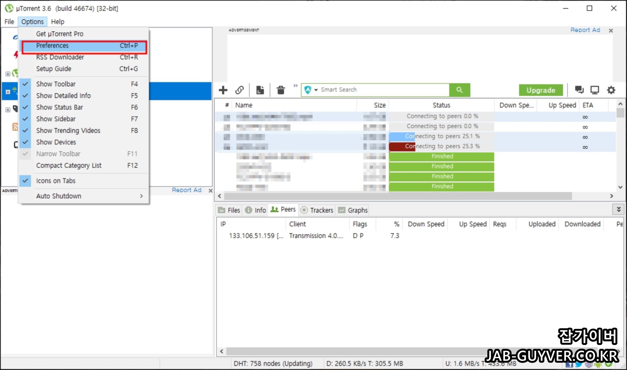This screenshot has width=627, height=370.
Task: Toggle Show Devices option
Action: (x=84, y=142)
